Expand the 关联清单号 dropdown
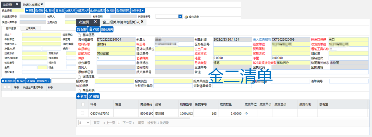The height and width of the screenshot is (137, 372). coord(180,16)
